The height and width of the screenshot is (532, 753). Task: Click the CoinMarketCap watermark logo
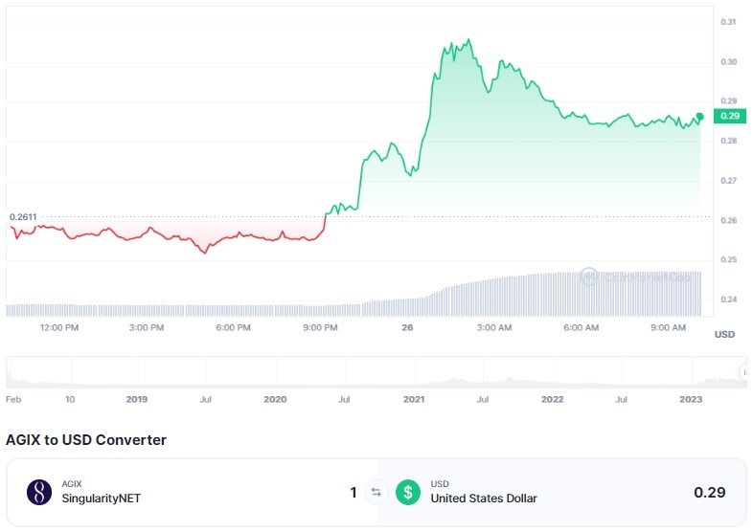coord(635,277)
